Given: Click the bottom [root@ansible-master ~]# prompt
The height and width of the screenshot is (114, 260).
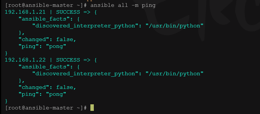Looking at the screenshot, I should point(46,108).
